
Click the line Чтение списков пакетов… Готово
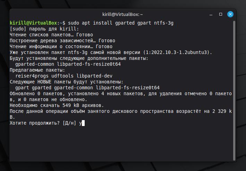(x=51, y=35)
